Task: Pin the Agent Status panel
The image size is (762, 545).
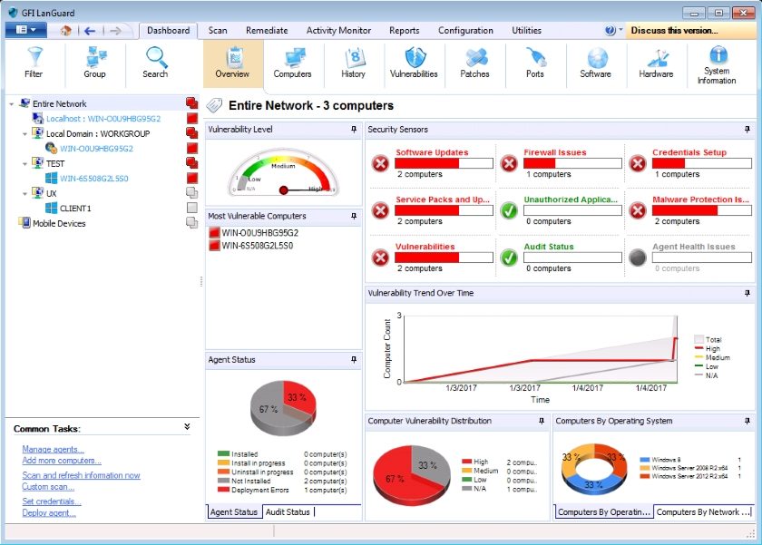Action: point(354,359)
